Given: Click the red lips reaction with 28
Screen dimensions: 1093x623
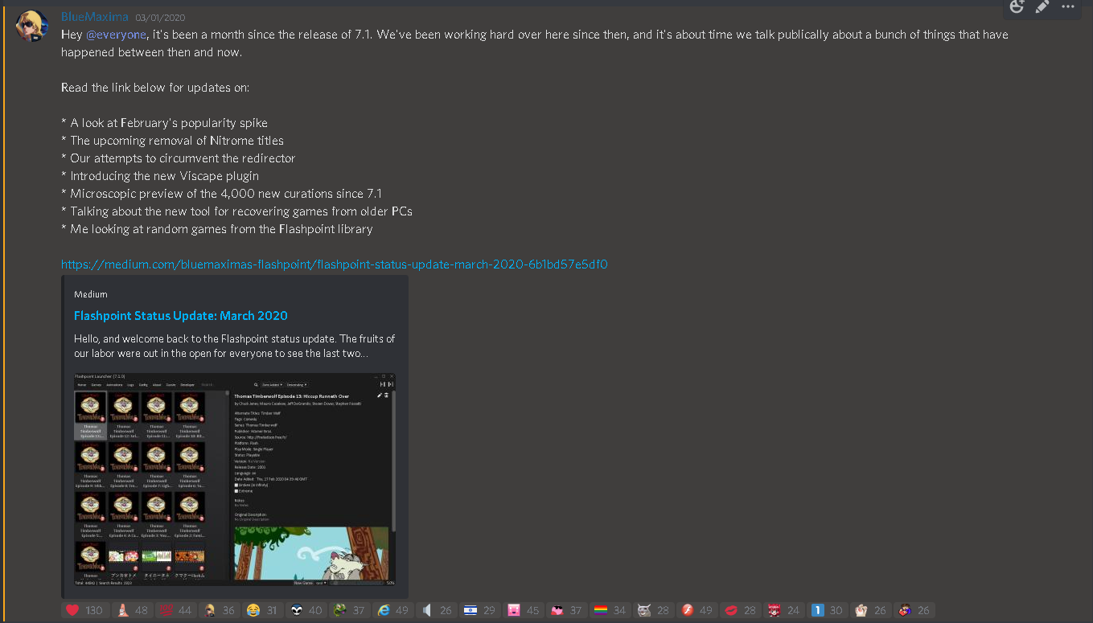Looking at the screenshot, I should tap(739, 610).
